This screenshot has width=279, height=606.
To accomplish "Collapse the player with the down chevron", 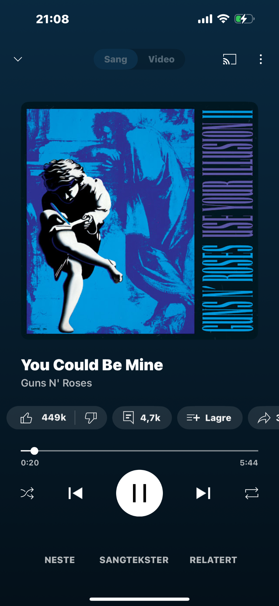I will click(x=18, y=59).
